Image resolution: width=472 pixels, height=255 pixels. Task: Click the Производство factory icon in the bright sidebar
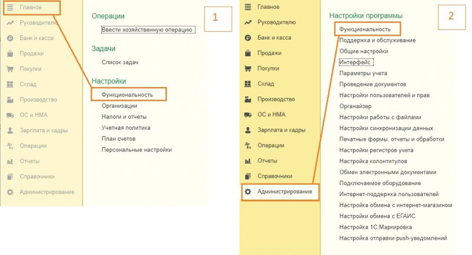248,99
